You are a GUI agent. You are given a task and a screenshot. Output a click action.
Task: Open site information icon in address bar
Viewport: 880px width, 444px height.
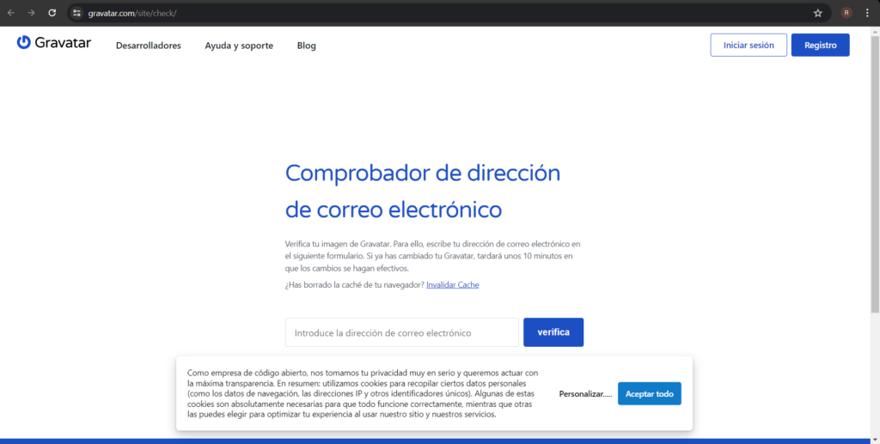coord(76,13)
